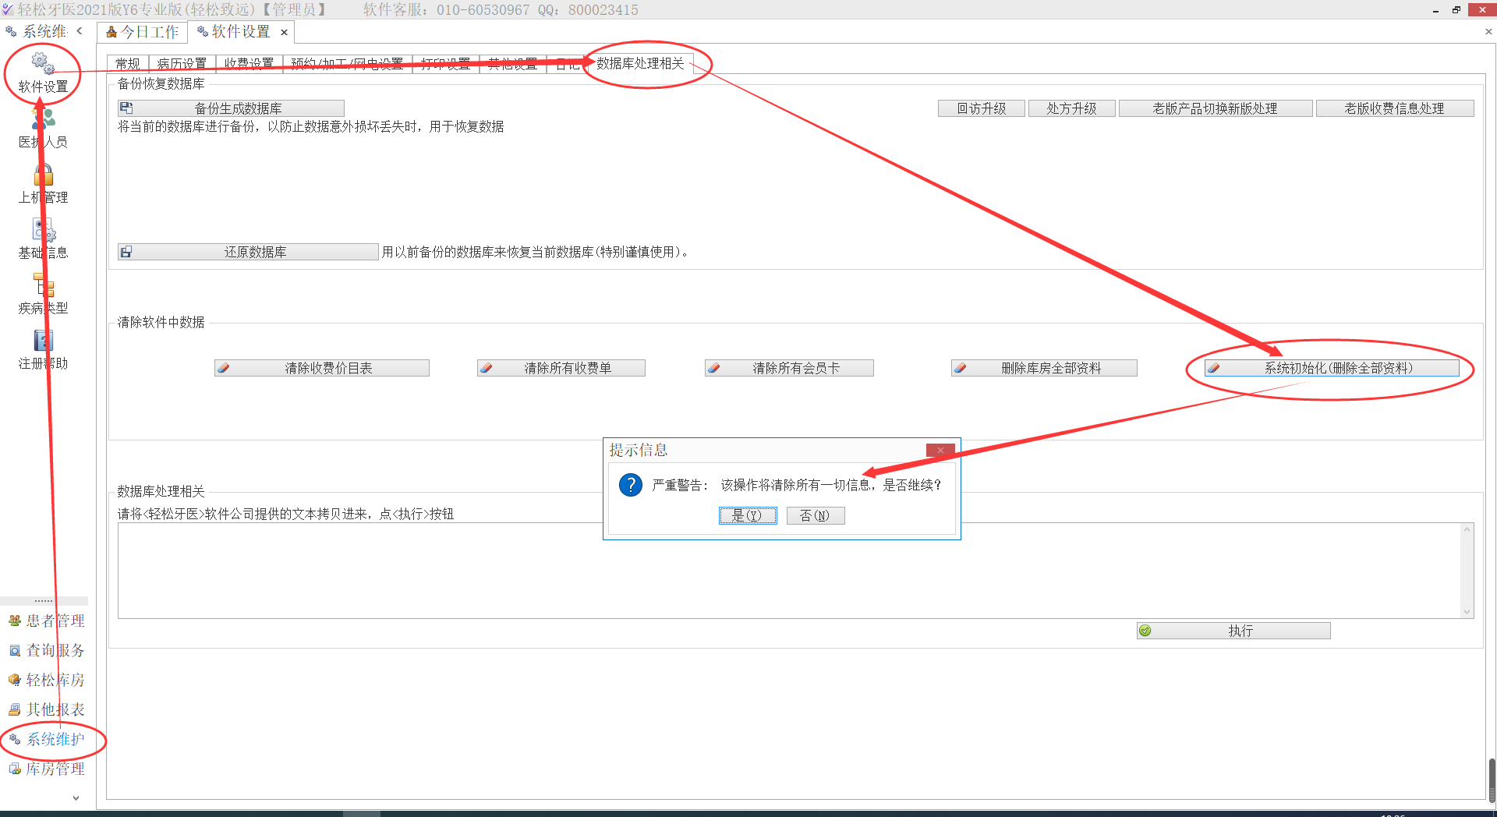Select 系统维护 in navigation list
1497x817 pixels.
tap(47, 739)
